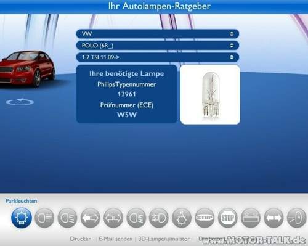Select the bulb icon left of oval STOP
Screen dimensions: 308x246
coord(182,218)
